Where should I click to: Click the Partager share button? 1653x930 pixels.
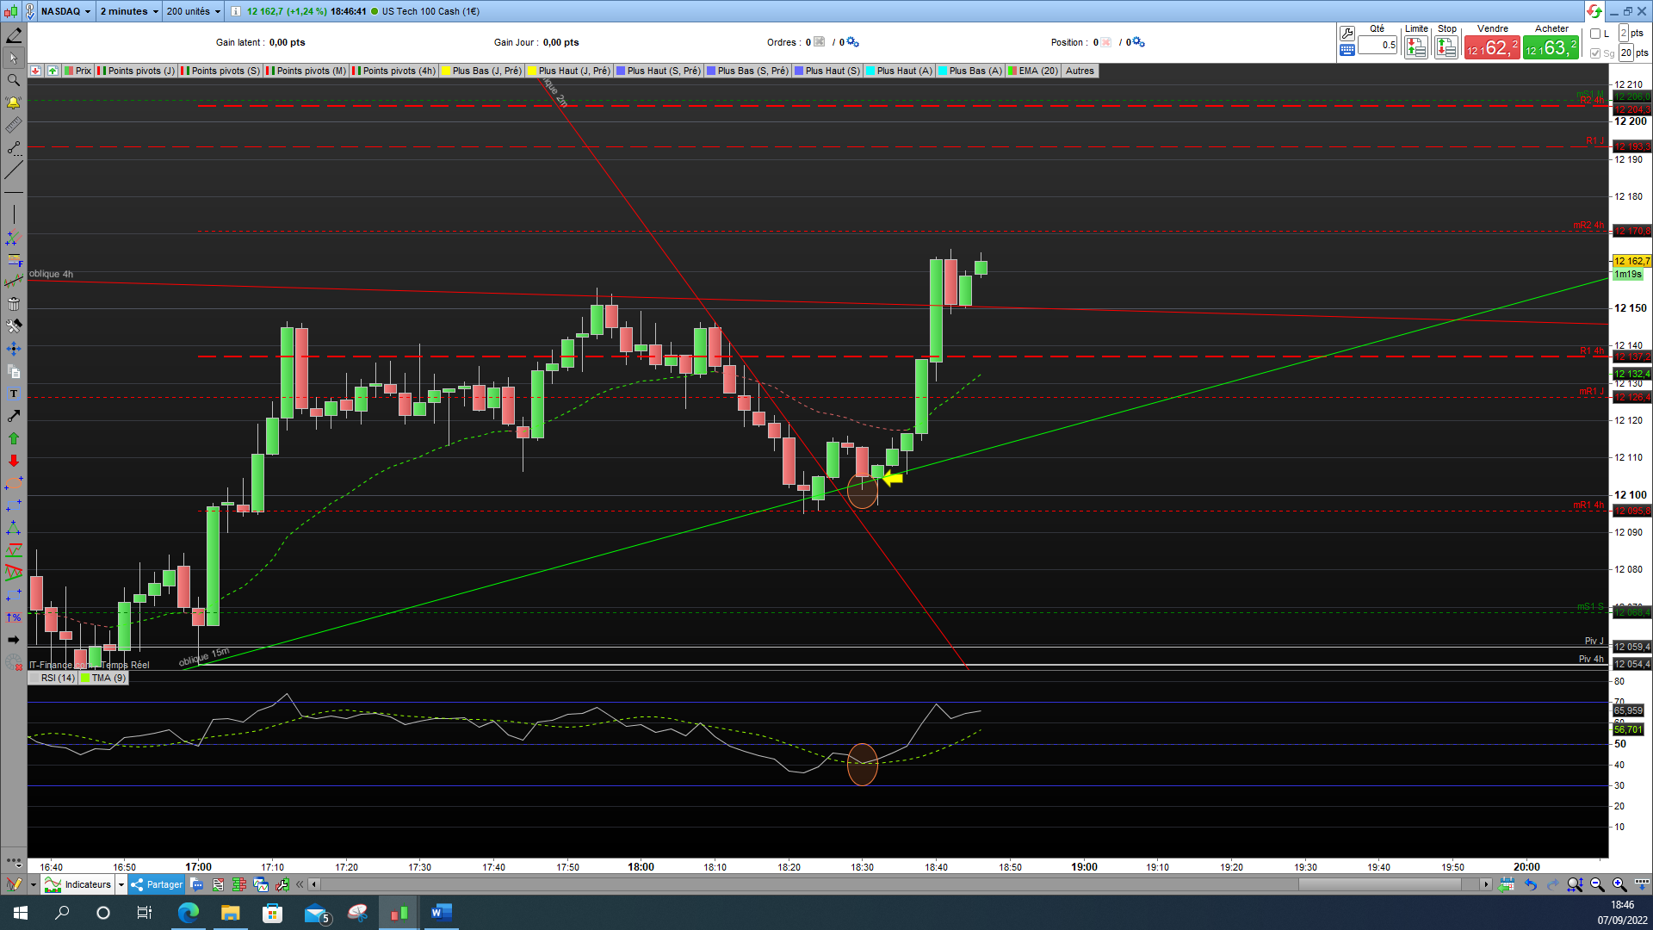pos(157,884)
